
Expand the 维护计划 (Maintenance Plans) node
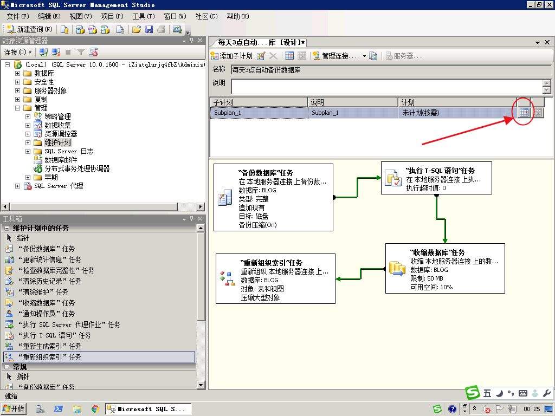point(28,142)
